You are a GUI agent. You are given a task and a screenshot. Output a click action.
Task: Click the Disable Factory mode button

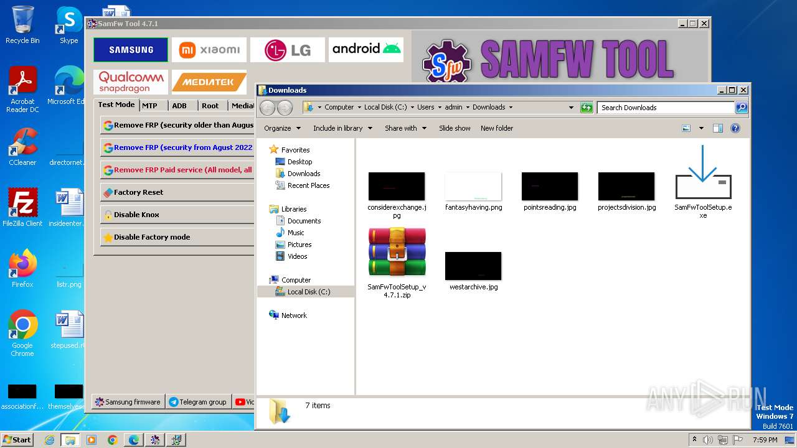click(177, 237)
